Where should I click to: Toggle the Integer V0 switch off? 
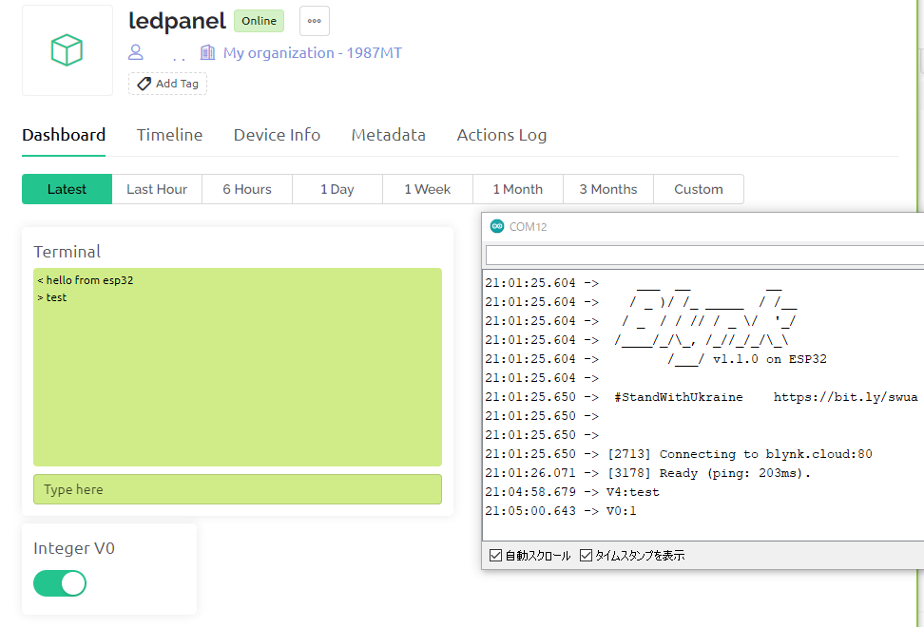60,583
